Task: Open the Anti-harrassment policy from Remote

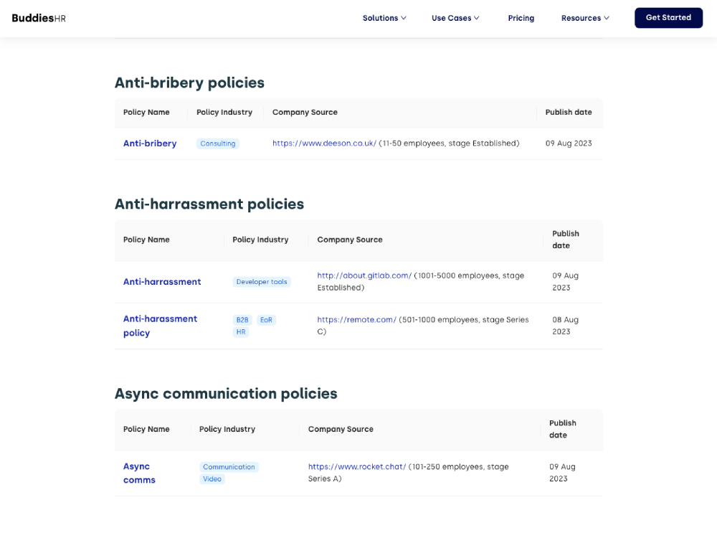Action: click(x=160, y=326)
